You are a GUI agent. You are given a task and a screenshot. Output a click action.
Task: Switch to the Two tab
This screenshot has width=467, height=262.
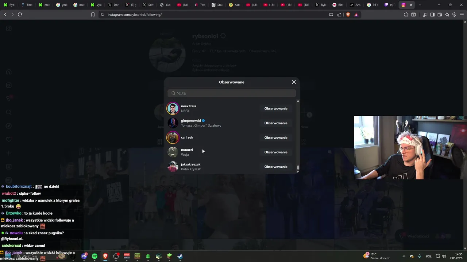(x=200, y=5)
